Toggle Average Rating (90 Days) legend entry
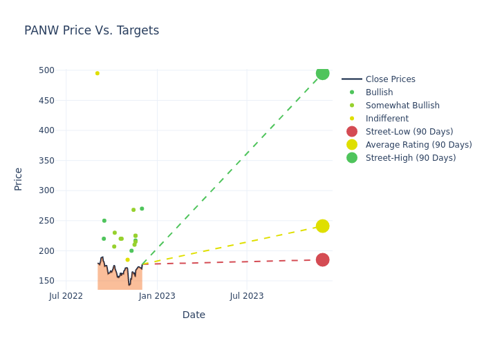The height and width of the screenshot is (345, 484). pyautogui.click(x=418, y=145)
